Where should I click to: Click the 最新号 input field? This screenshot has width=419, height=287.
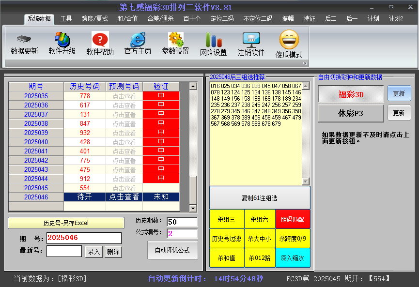pyautogui.click(x=64, y=251)
